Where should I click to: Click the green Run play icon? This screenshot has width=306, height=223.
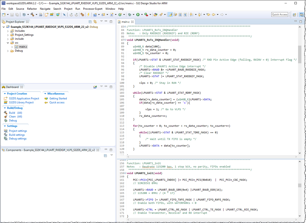coord(138,15)
